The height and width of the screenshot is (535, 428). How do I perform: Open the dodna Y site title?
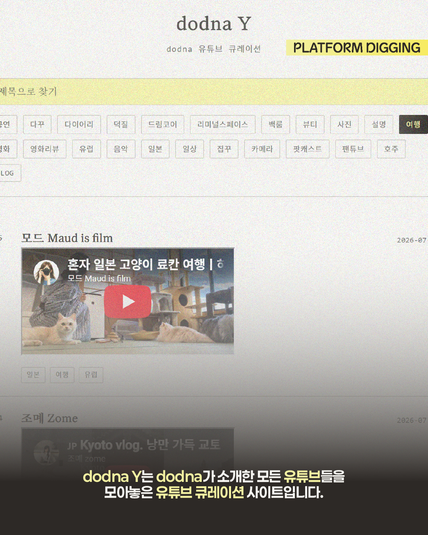click(x=214, y=23)
